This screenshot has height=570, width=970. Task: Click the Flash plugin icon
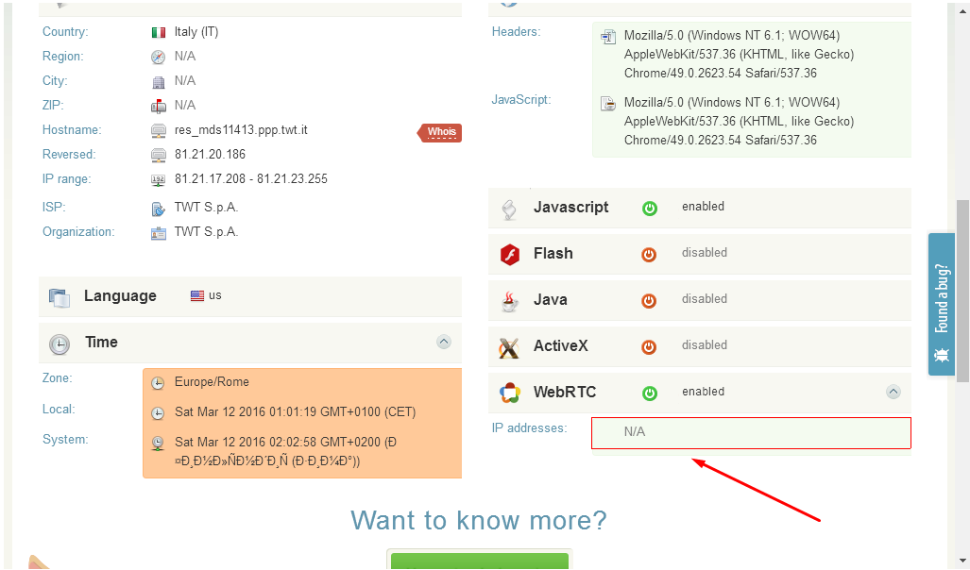509,254
